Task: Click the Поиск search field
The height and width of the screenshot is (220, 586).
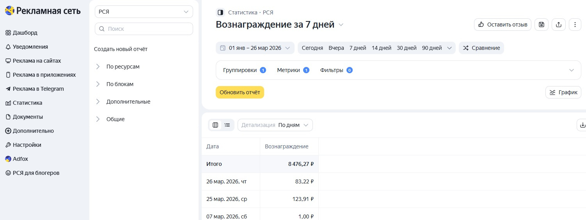Action: (144, 29)
